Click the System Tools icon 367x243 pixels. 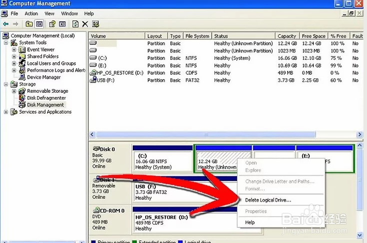point(14,42)
